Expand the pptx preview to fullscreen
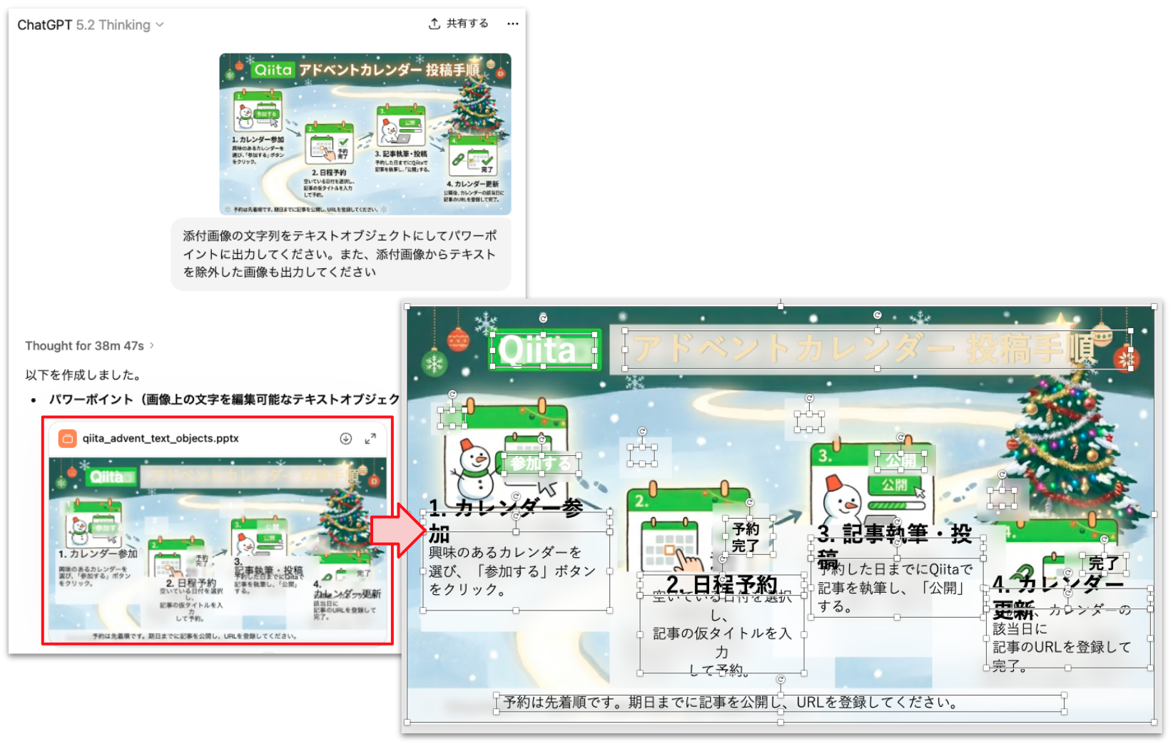 tap(370, 439)
